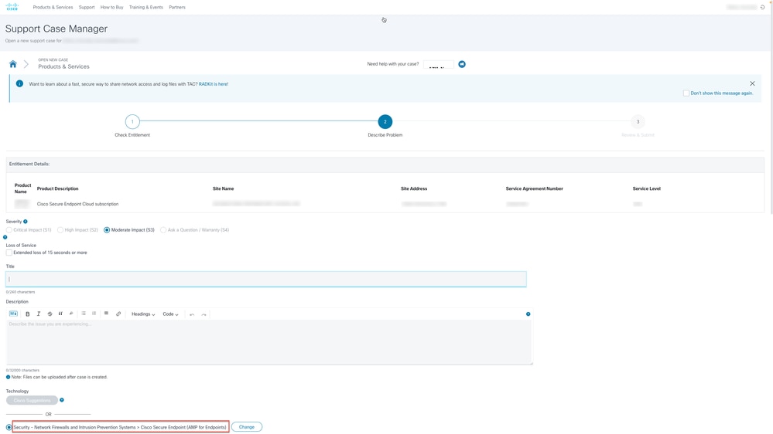Go to step 1 Check Entitlement
This screenshot has height=434, width=773.
pyautogui.click(x=132, y=121)
